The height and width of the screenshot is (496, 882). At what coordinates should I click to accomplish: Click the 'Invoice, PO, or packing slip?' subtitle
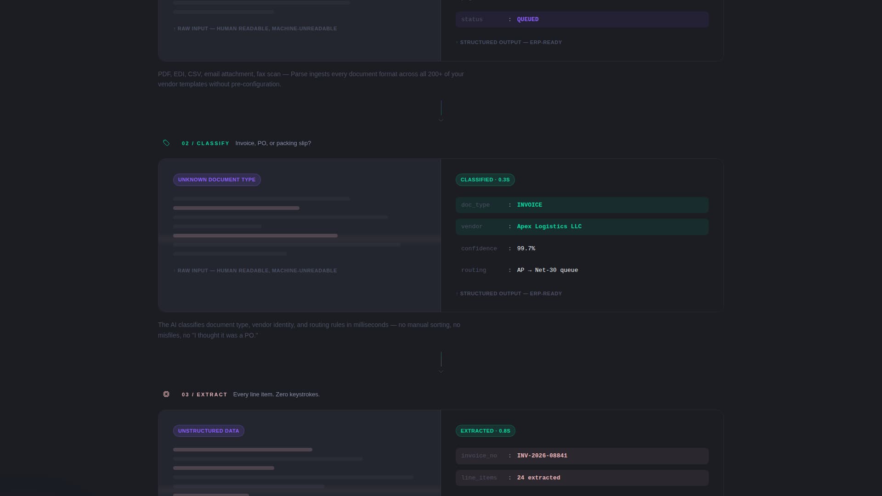point(273,143)
